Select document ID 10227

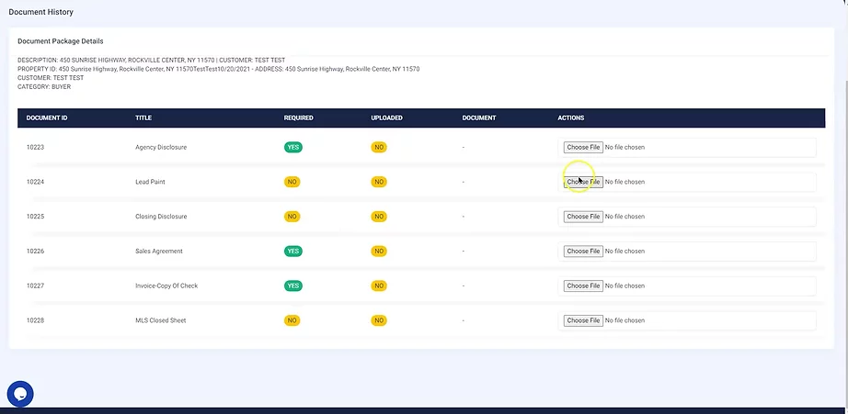pos(35,285)
